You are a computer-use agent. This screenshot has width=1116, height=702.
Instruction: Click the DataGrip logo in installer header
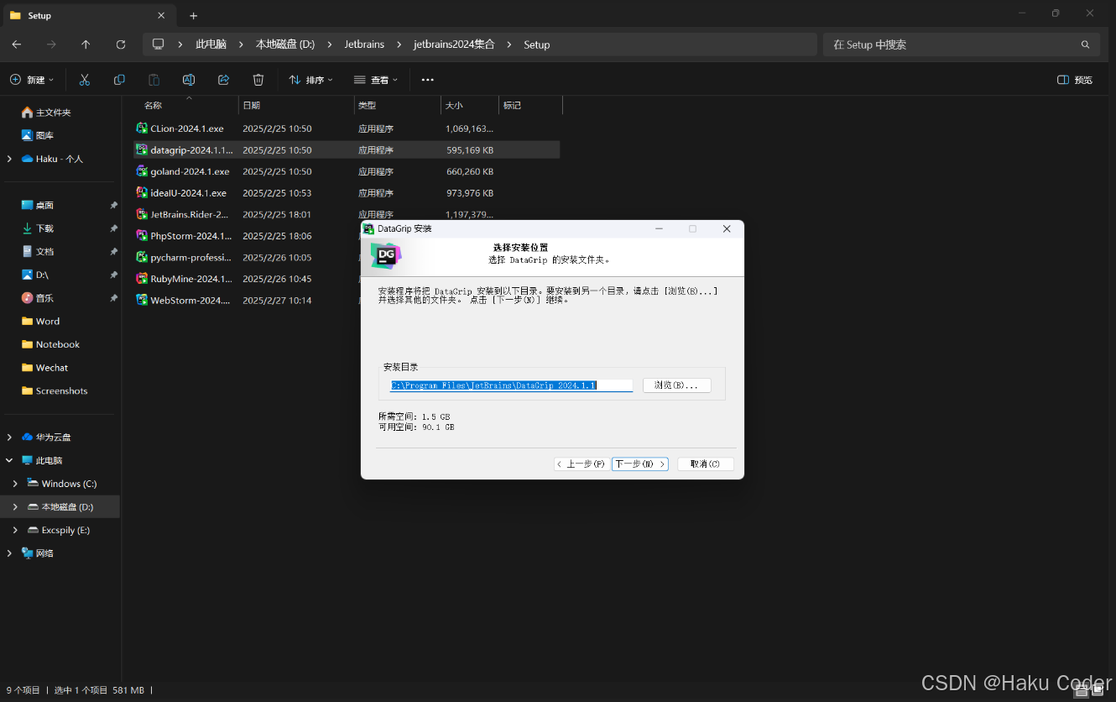[386, 256]
